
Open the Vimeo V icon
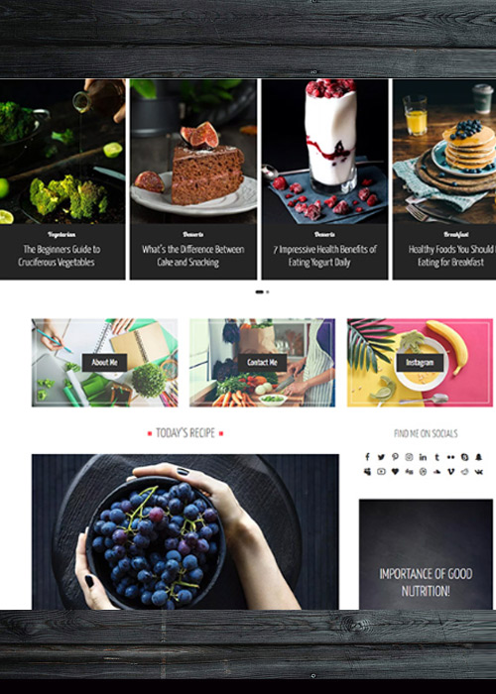coord(450,471)
